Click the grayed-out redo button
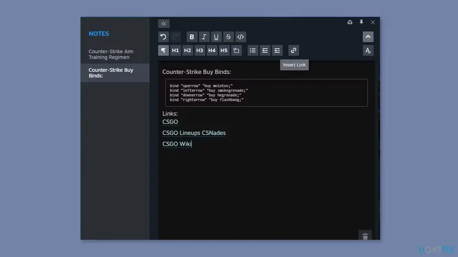The image size is (458, 257). point(175,37)
